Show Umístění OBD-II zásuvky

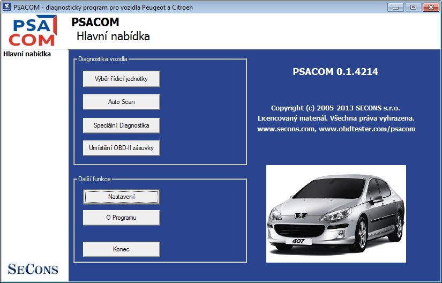click(121, 148)
